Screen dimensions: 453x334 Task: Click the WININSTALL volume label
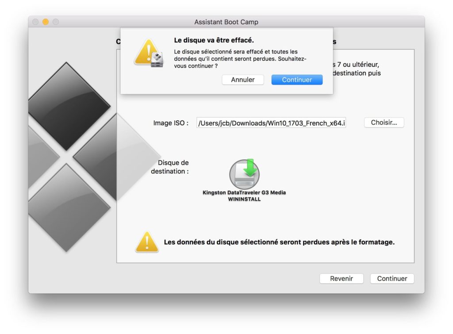coord(244,199)
